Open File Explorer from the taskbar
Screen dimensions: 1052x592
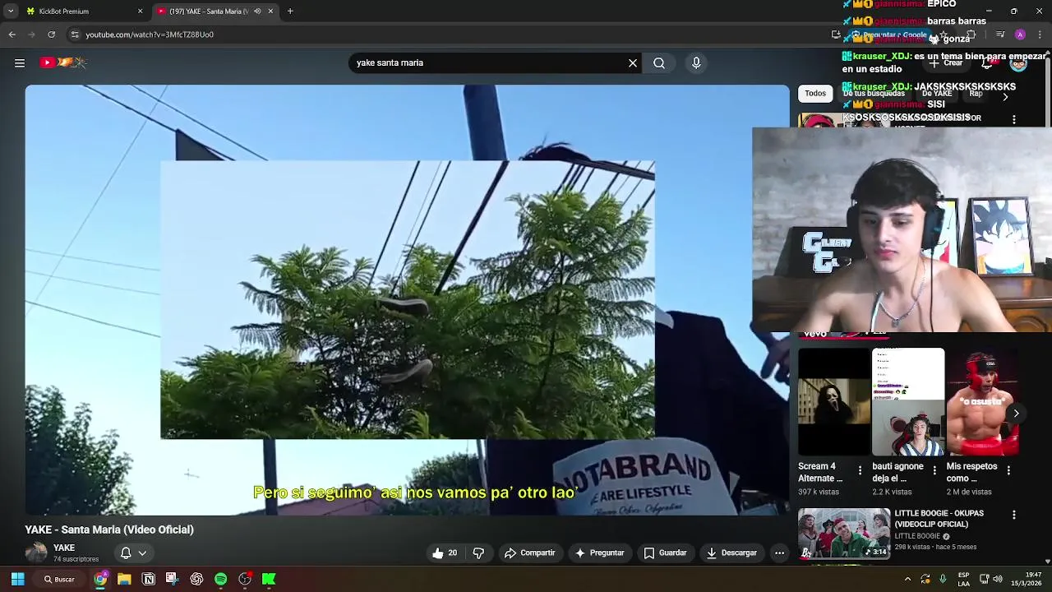tap(124, 579)
